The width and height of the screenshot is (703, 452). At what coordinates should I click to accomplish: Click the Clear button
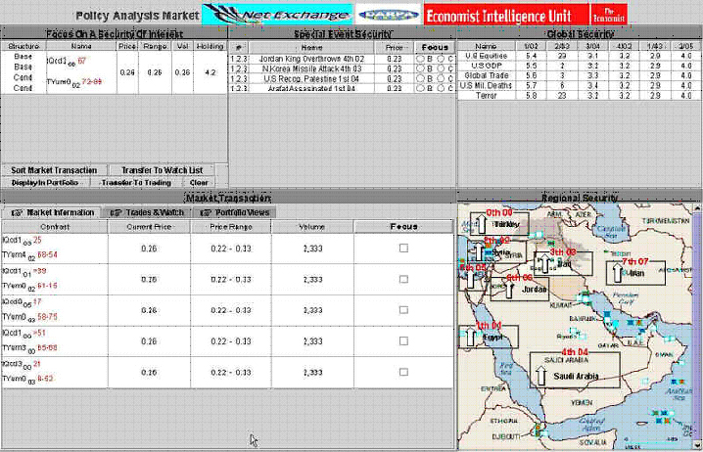click(x=199, y=182)
